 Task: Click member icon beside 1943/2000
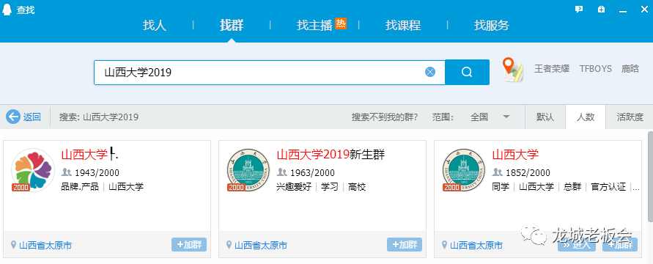click(67, 172)
